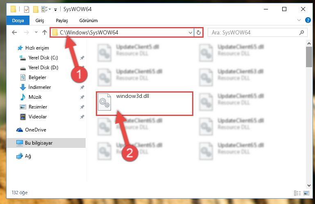Screen dimensions: 315x204
Task: Open Yerel Disk (C:) in sidebar
Action: [43, 58]
